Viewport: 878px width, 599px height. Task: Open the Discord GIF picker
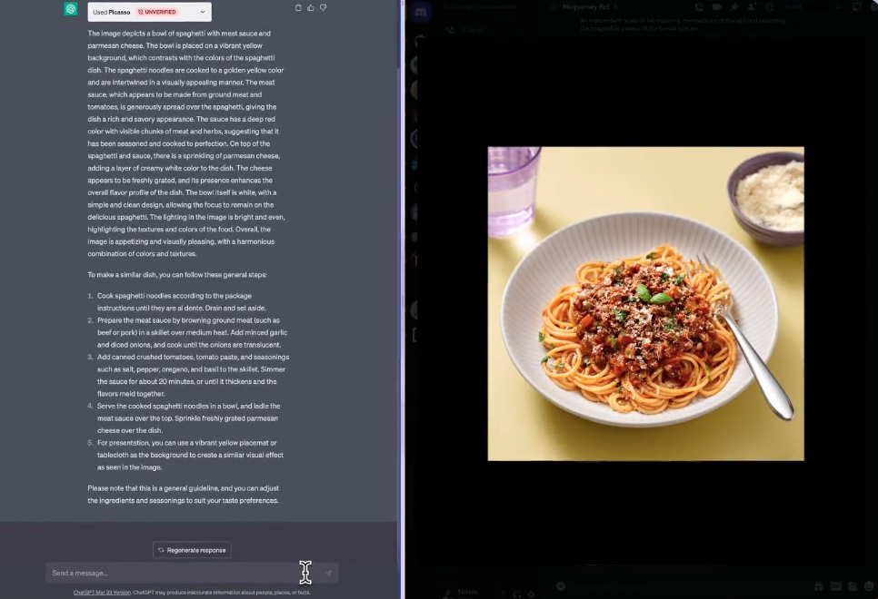(x=835, y=587)
